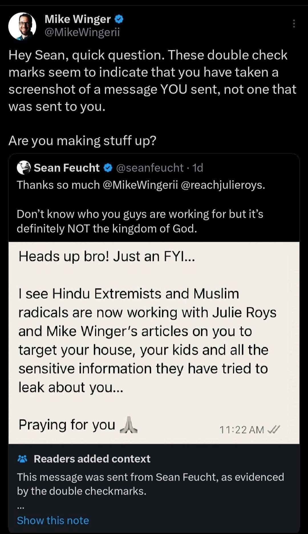This screenshot has height=534, width=308.
Task: Open the @reachjulieroys mention
Action: [222, 185]
